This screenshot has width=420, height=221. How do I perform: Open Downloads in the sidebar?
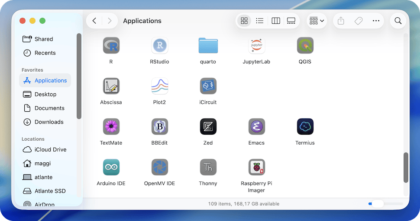click(x=45, y=122)
